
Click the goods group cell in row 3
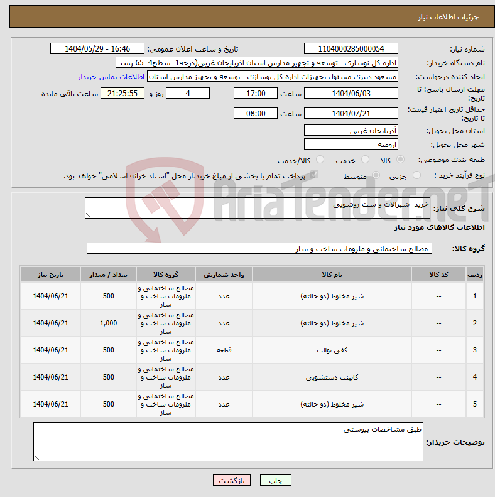(166, 350)
